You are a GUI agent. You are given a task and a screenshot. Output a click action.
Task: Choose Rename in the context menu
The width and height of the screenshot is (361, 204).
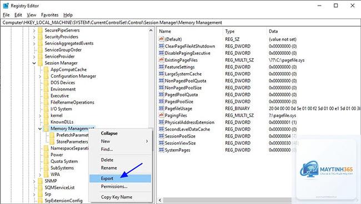pyautogui.click(x=120, y=168)
